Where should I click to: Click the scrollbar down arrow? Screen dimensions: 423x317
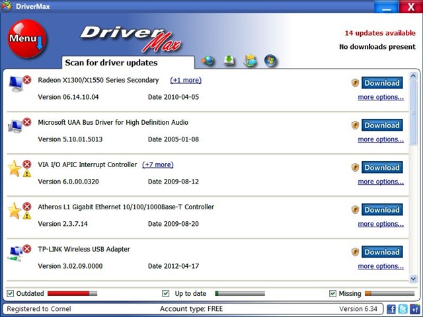click(413, 279)
